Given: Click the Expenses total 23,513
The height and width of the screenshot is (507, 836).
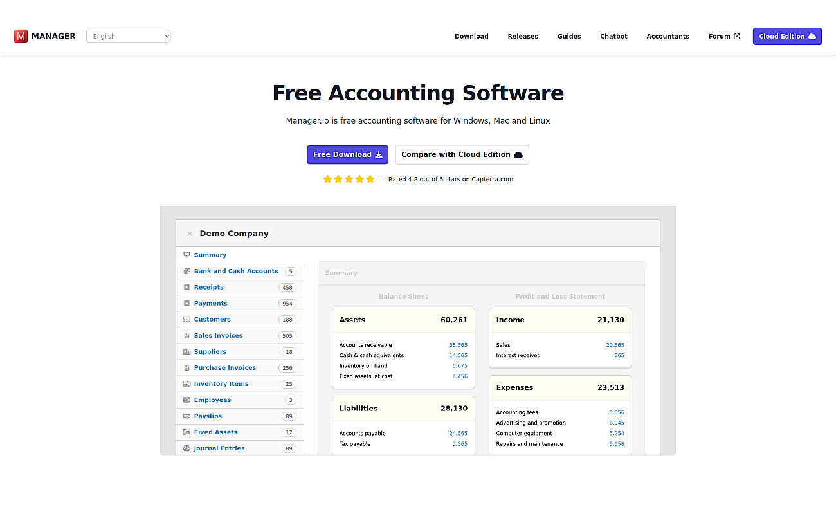Looking at the screenshot, I should pos(611,387).
